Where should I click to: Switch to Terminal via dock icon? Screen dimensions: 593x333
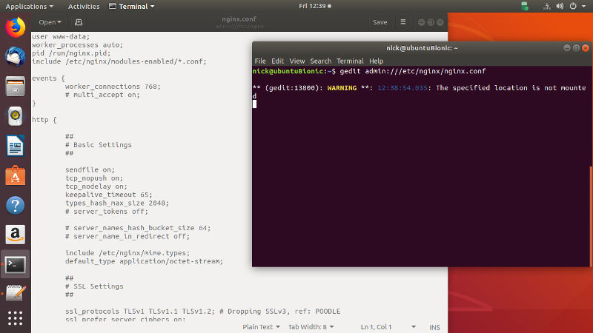click(x=15, y=264)
